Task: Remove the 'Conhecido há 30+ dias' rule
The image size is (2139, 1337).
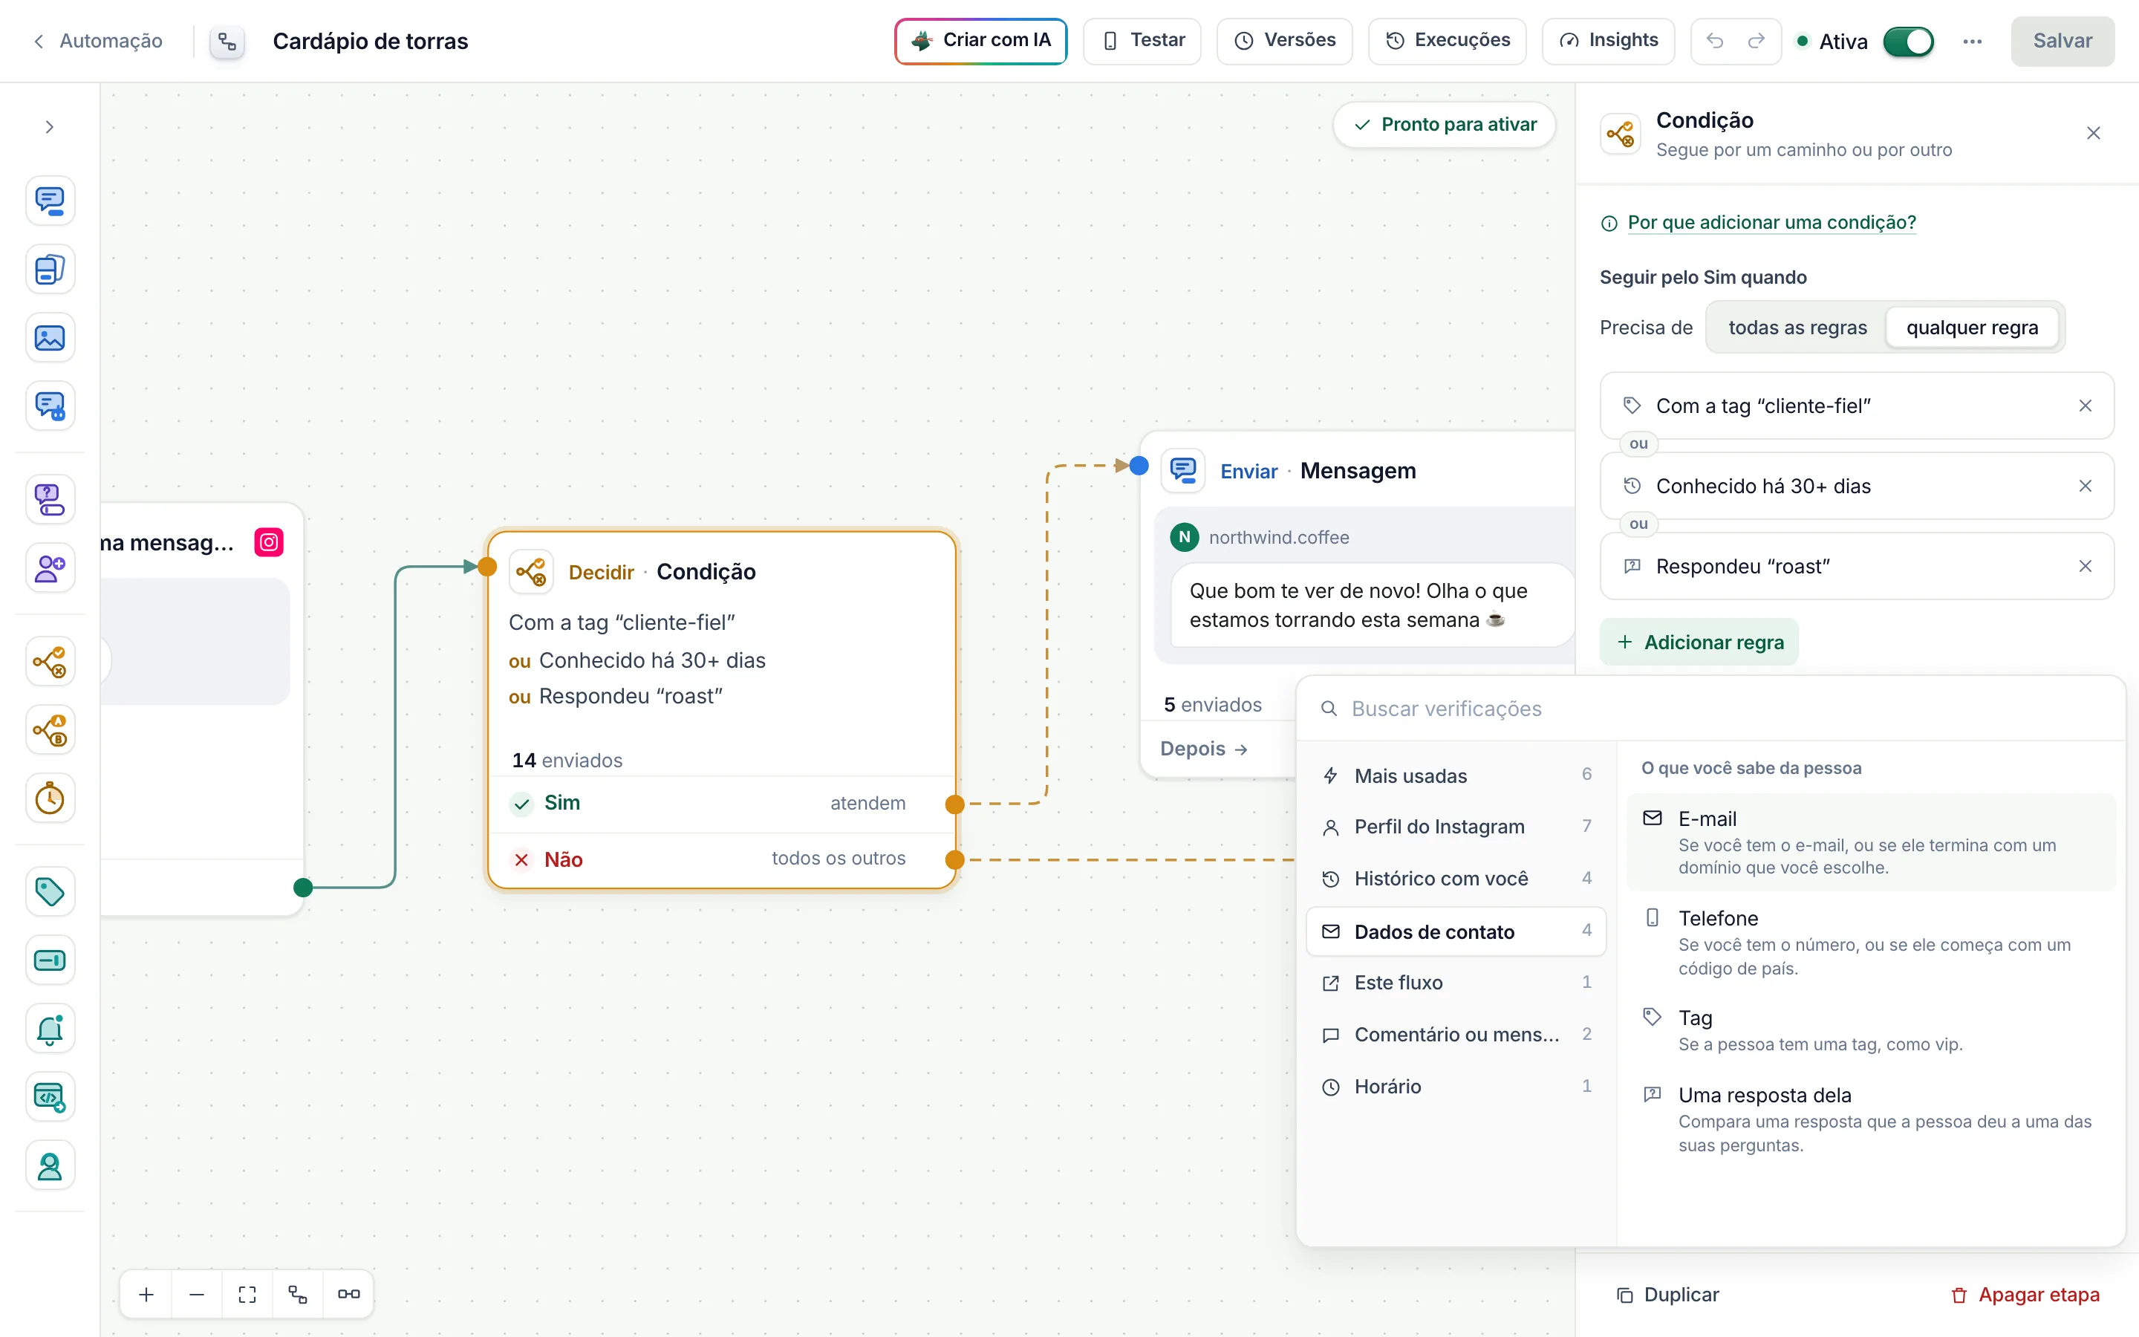Action: point(2085,487)
